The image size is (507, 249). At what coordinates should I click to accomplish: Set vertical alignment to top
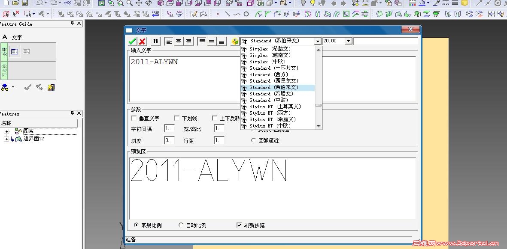coord(202,41)
